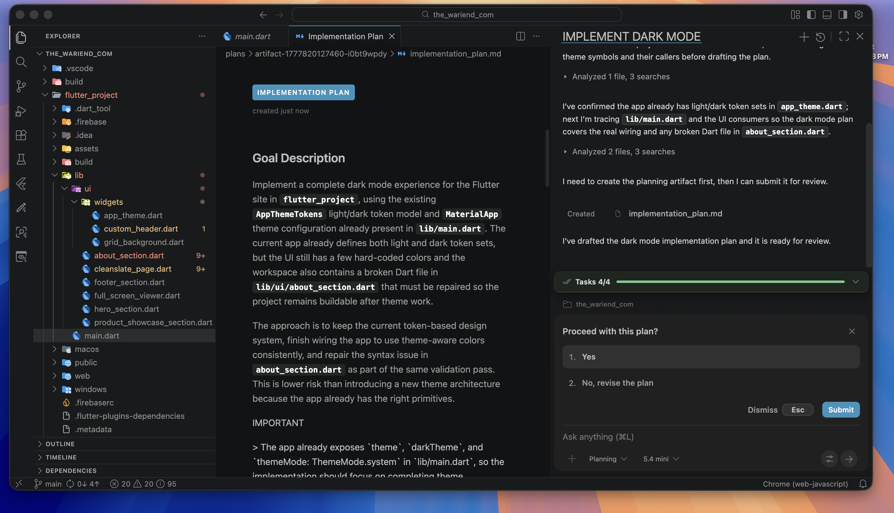Screen dimensions: 894x513
Task: Open the 5.4 mini model dropdown
Action: pyautogui.click(x=661, y=459)
